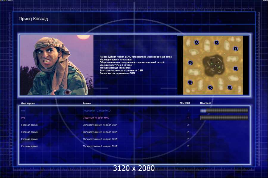Click army "Скрытный генерал МАО"
268x178 pixels.
point(96,118)
